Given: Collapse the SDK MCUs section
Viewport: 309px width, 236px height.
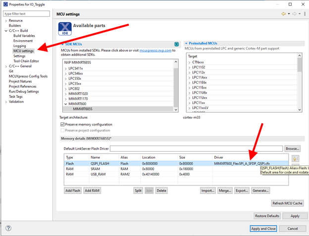Looking at the screenshot, I should coord(62,44).
